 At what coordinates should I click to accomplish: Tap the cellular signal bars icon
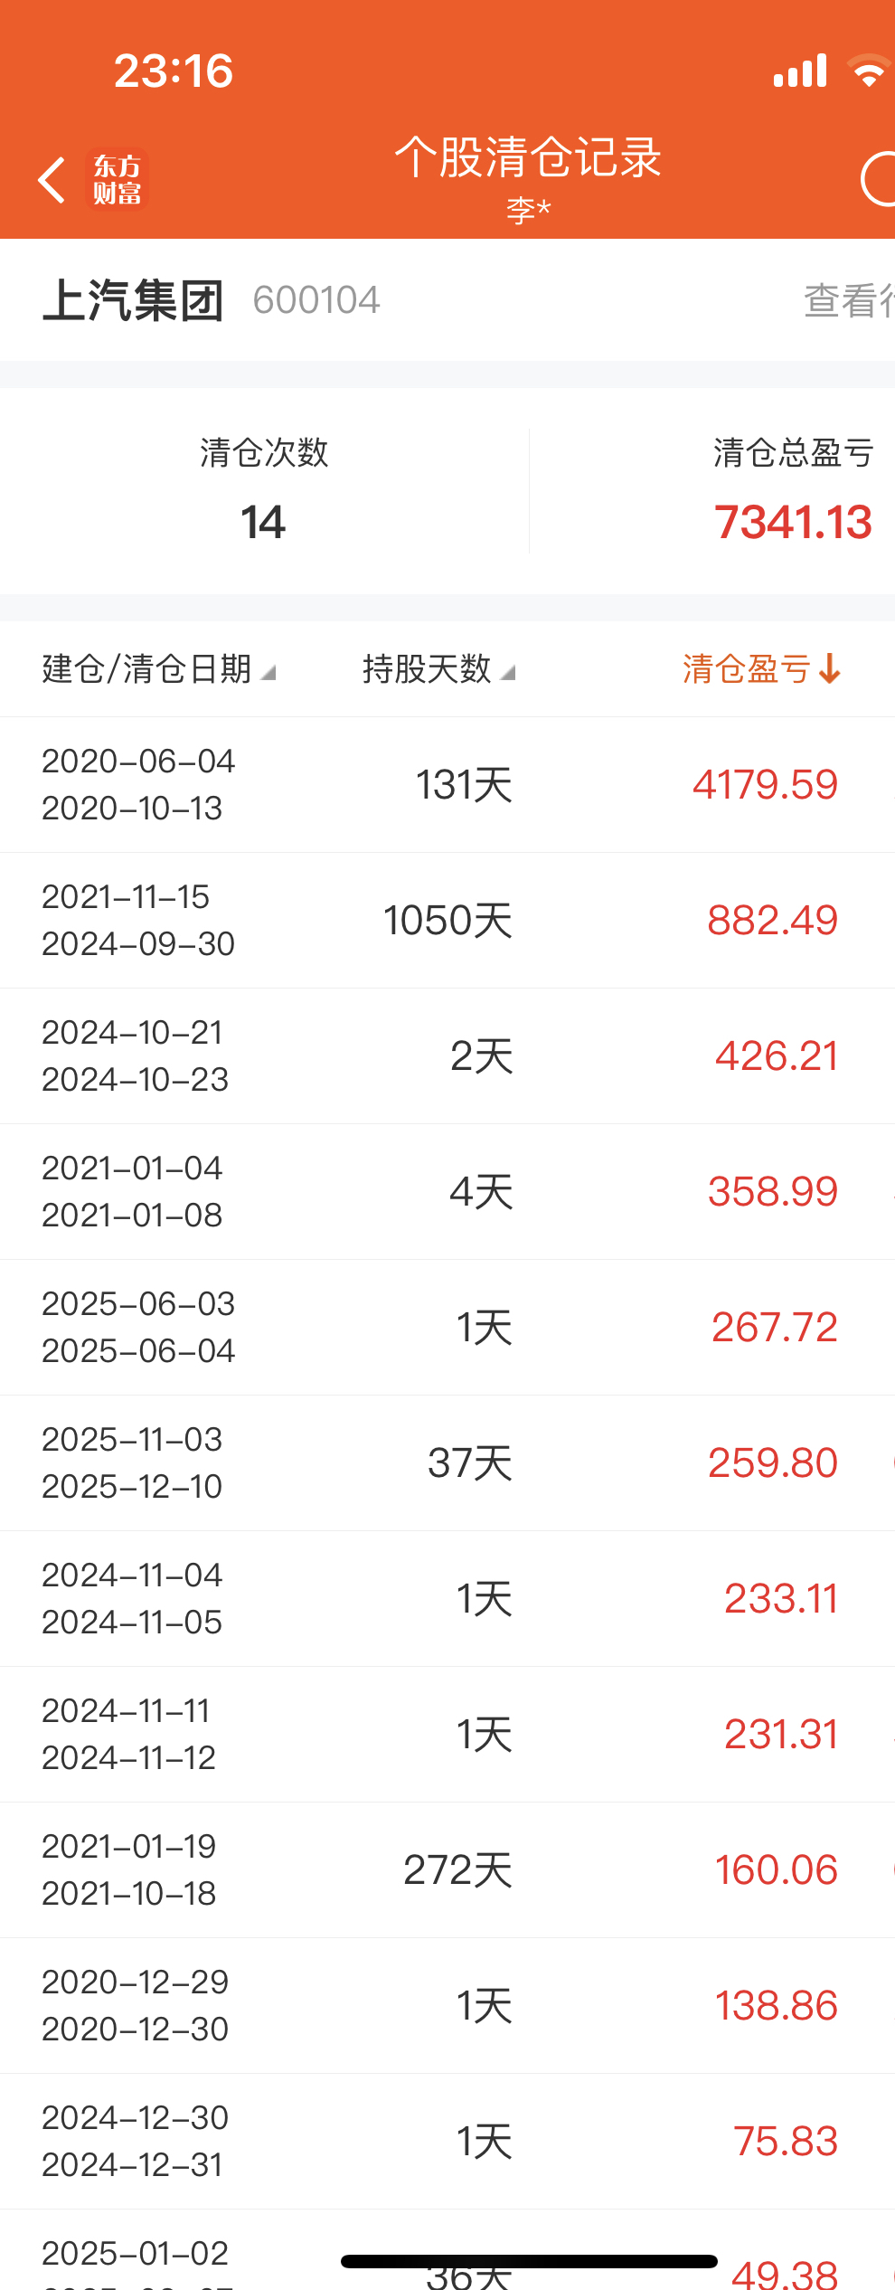800,71
